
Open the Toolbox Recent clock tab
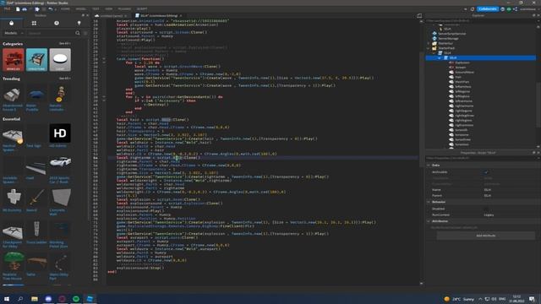(x=57, y=23)
